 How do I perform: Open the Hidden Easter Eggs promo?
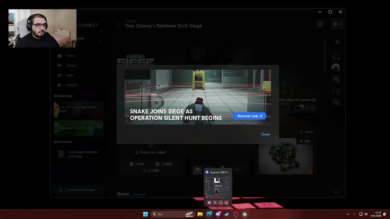click(79, 109)
